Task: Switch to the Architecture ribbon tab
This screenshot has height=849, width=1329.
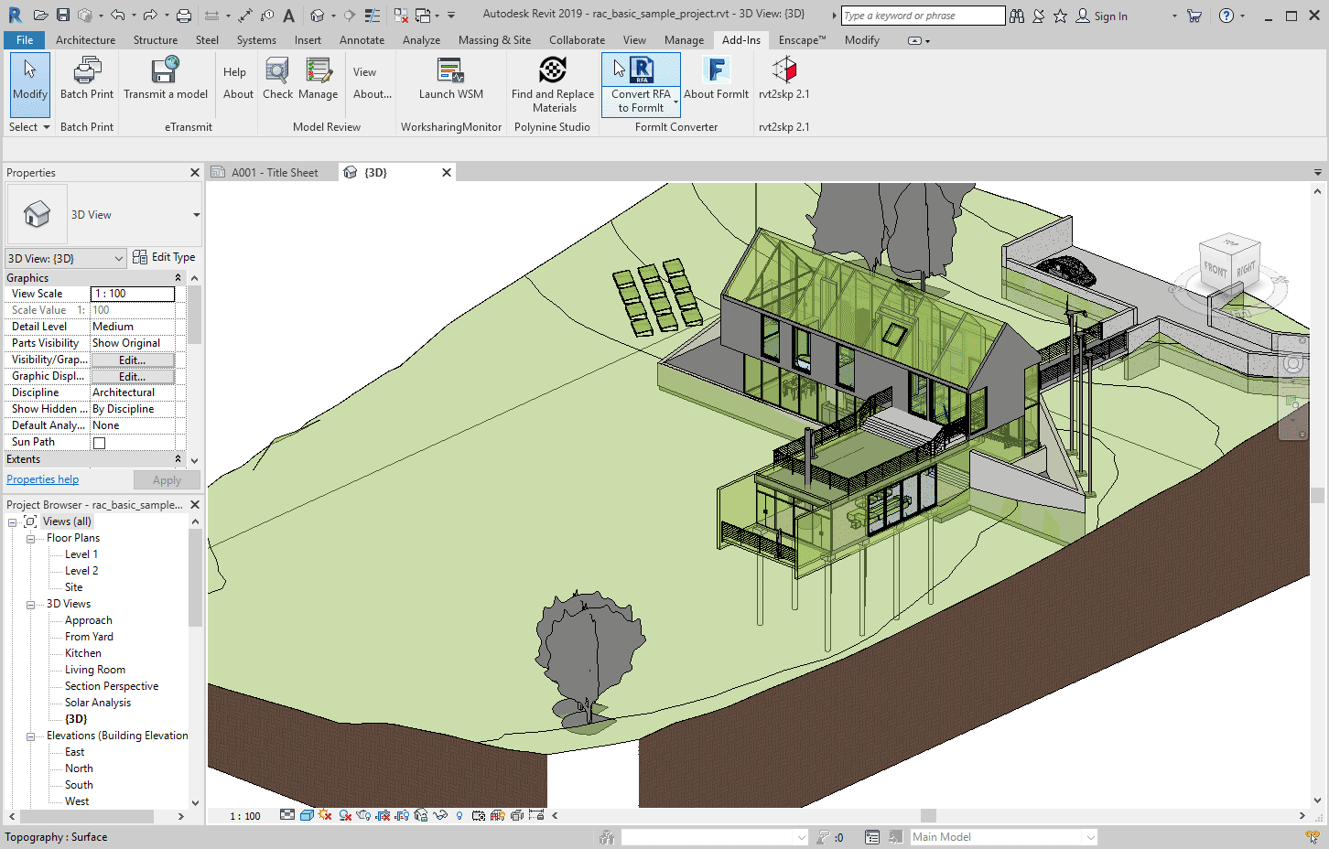Action: (x=85, y=40)
